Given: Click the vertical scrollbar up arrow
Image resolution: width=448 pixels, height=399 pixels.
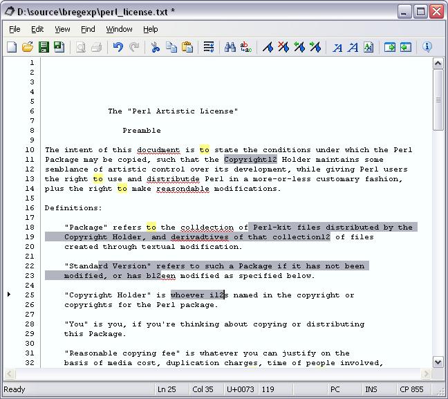Looking at the screenshot, I should 438,63.
